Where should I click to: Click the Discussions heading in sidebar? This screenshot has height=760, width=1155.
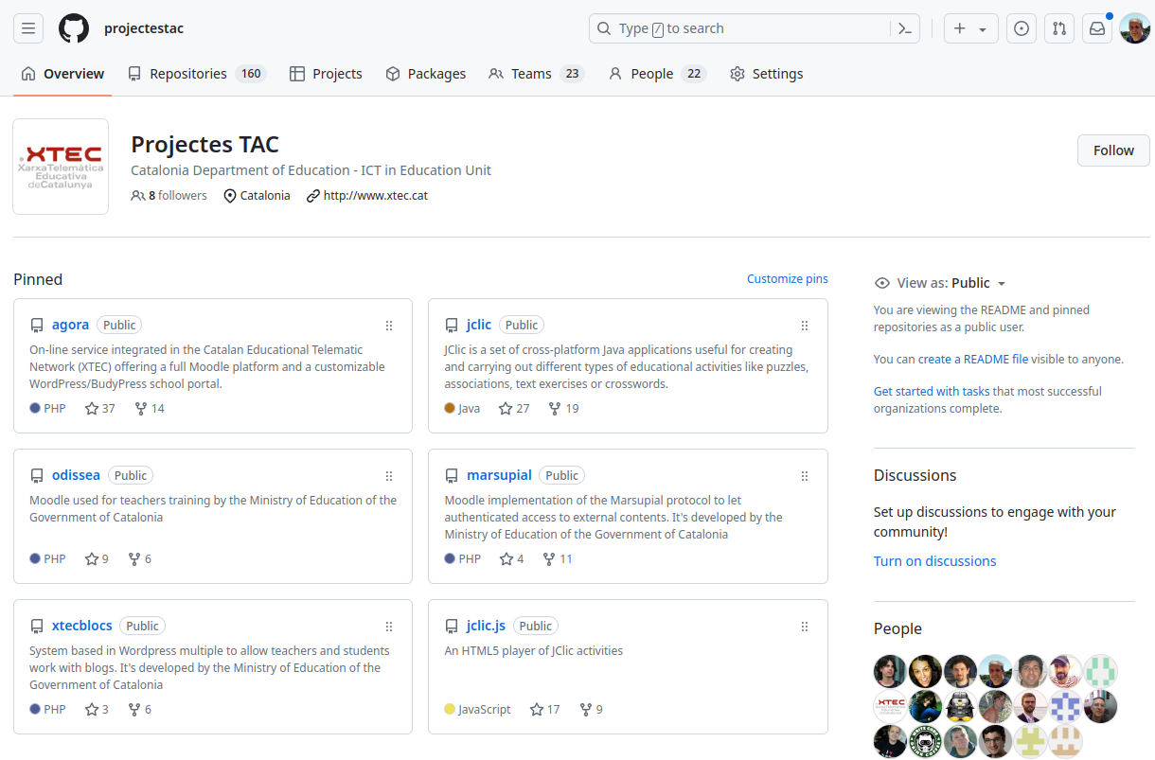click(x=915, y=476)
